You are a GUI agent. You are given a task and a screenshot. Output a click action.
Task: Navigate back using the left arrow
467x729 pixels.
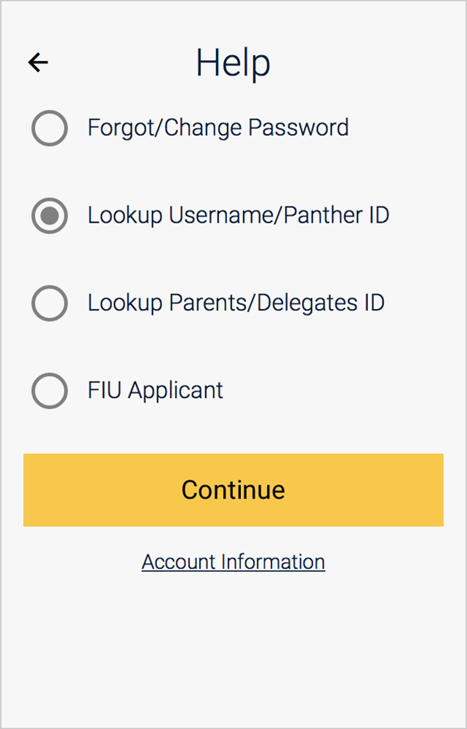click(x=38, y=62)
